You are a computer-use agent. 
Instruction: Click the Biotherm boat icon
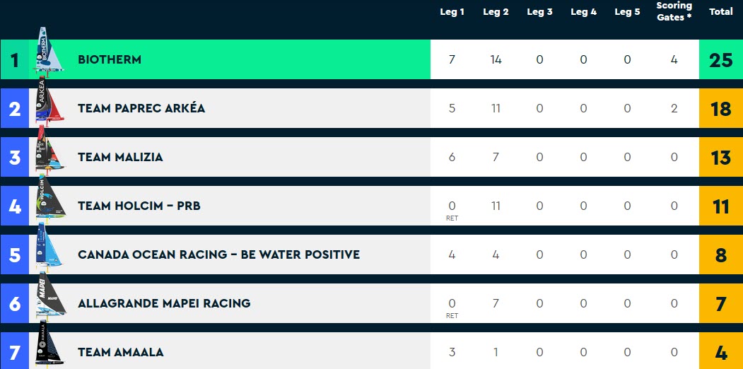tap(48, 51)
